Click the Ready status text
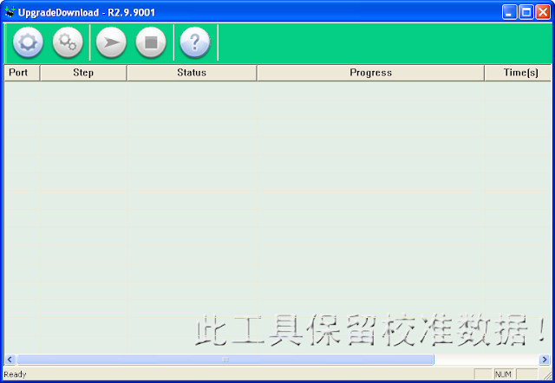555x383 pixels. pyautogui.click(x=15, y=374)
